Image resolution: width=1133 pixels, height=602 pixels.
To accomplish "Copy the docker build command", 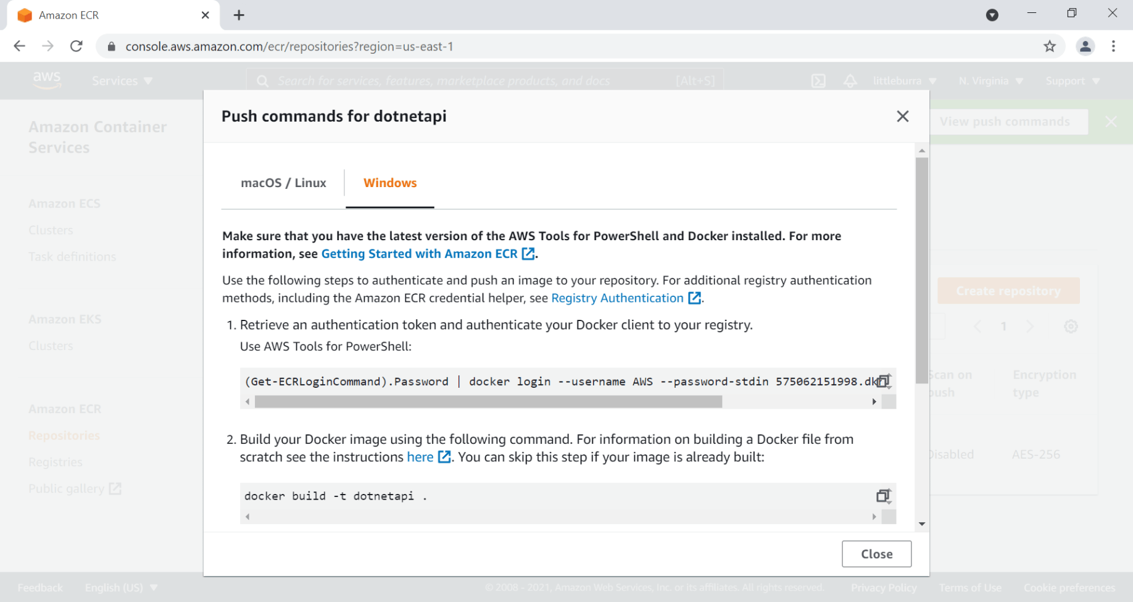I will tap(883, 496).
